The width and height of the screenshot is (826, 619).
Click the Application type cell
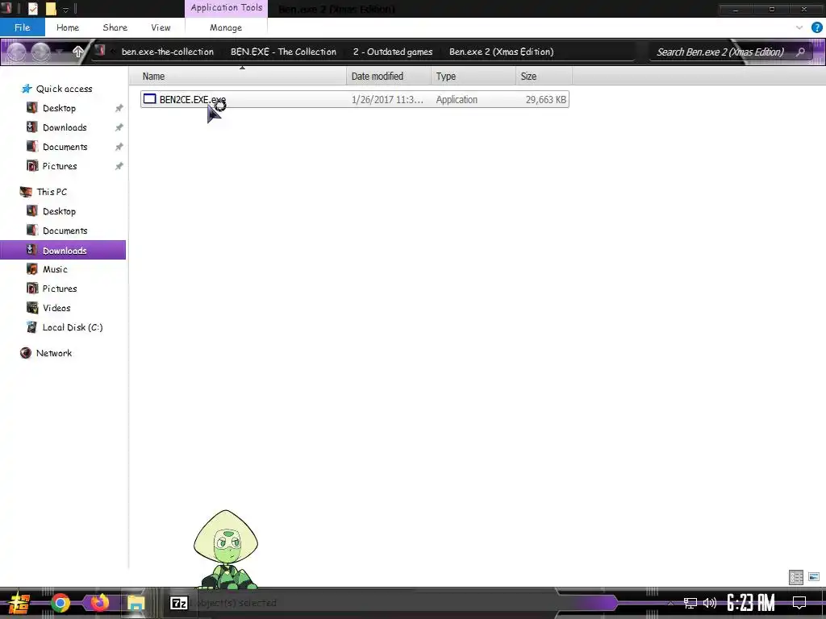click(457, 99)
